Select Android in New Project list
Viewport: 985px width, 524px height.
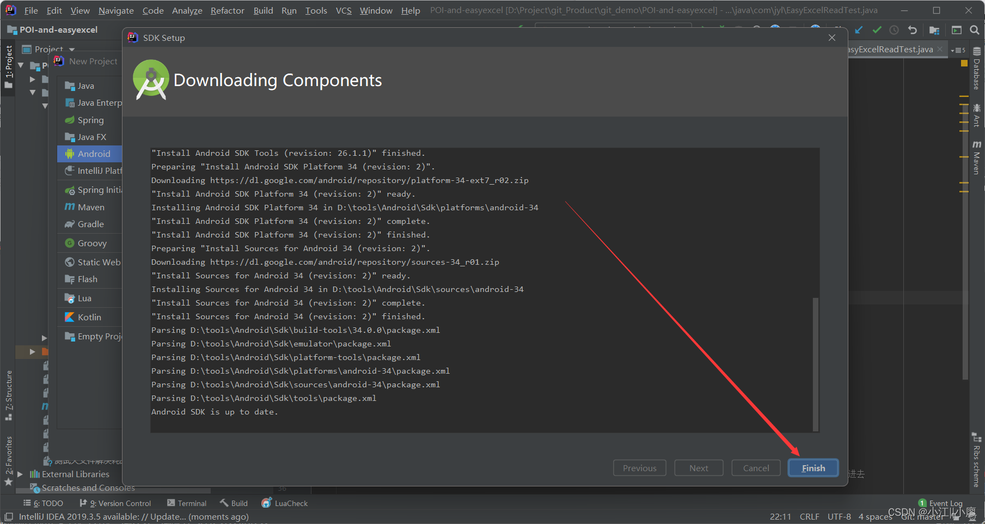tap(90, 154)
